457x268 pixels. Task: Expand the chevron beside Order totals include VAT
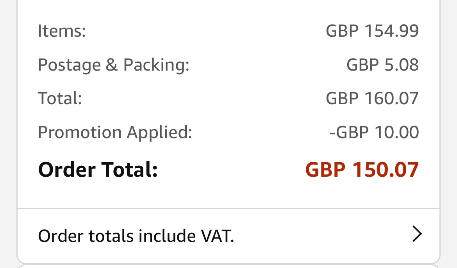417,234
